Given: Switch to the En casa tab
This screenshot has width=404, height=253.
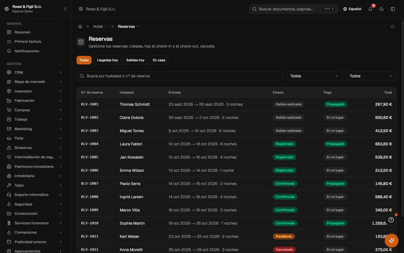Looking at the screenshot, I should pyautogui.click(x=159, y=60).
